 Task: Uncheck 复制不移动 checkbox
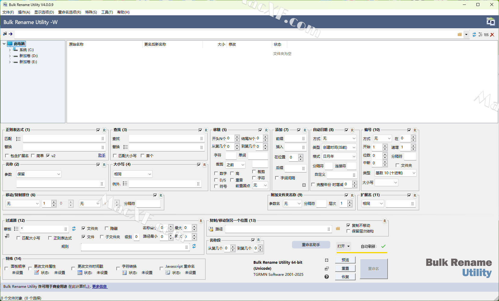pos(348,225)
